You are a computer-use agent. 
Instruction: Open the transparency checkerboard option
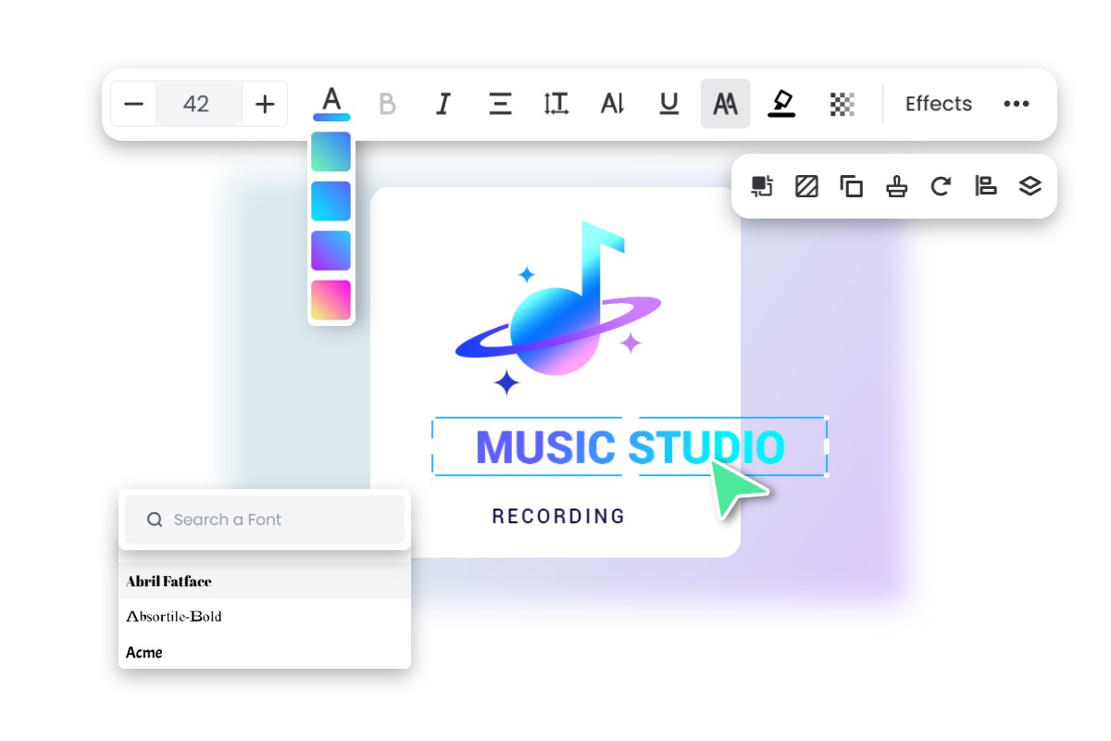tap(840, 104)
